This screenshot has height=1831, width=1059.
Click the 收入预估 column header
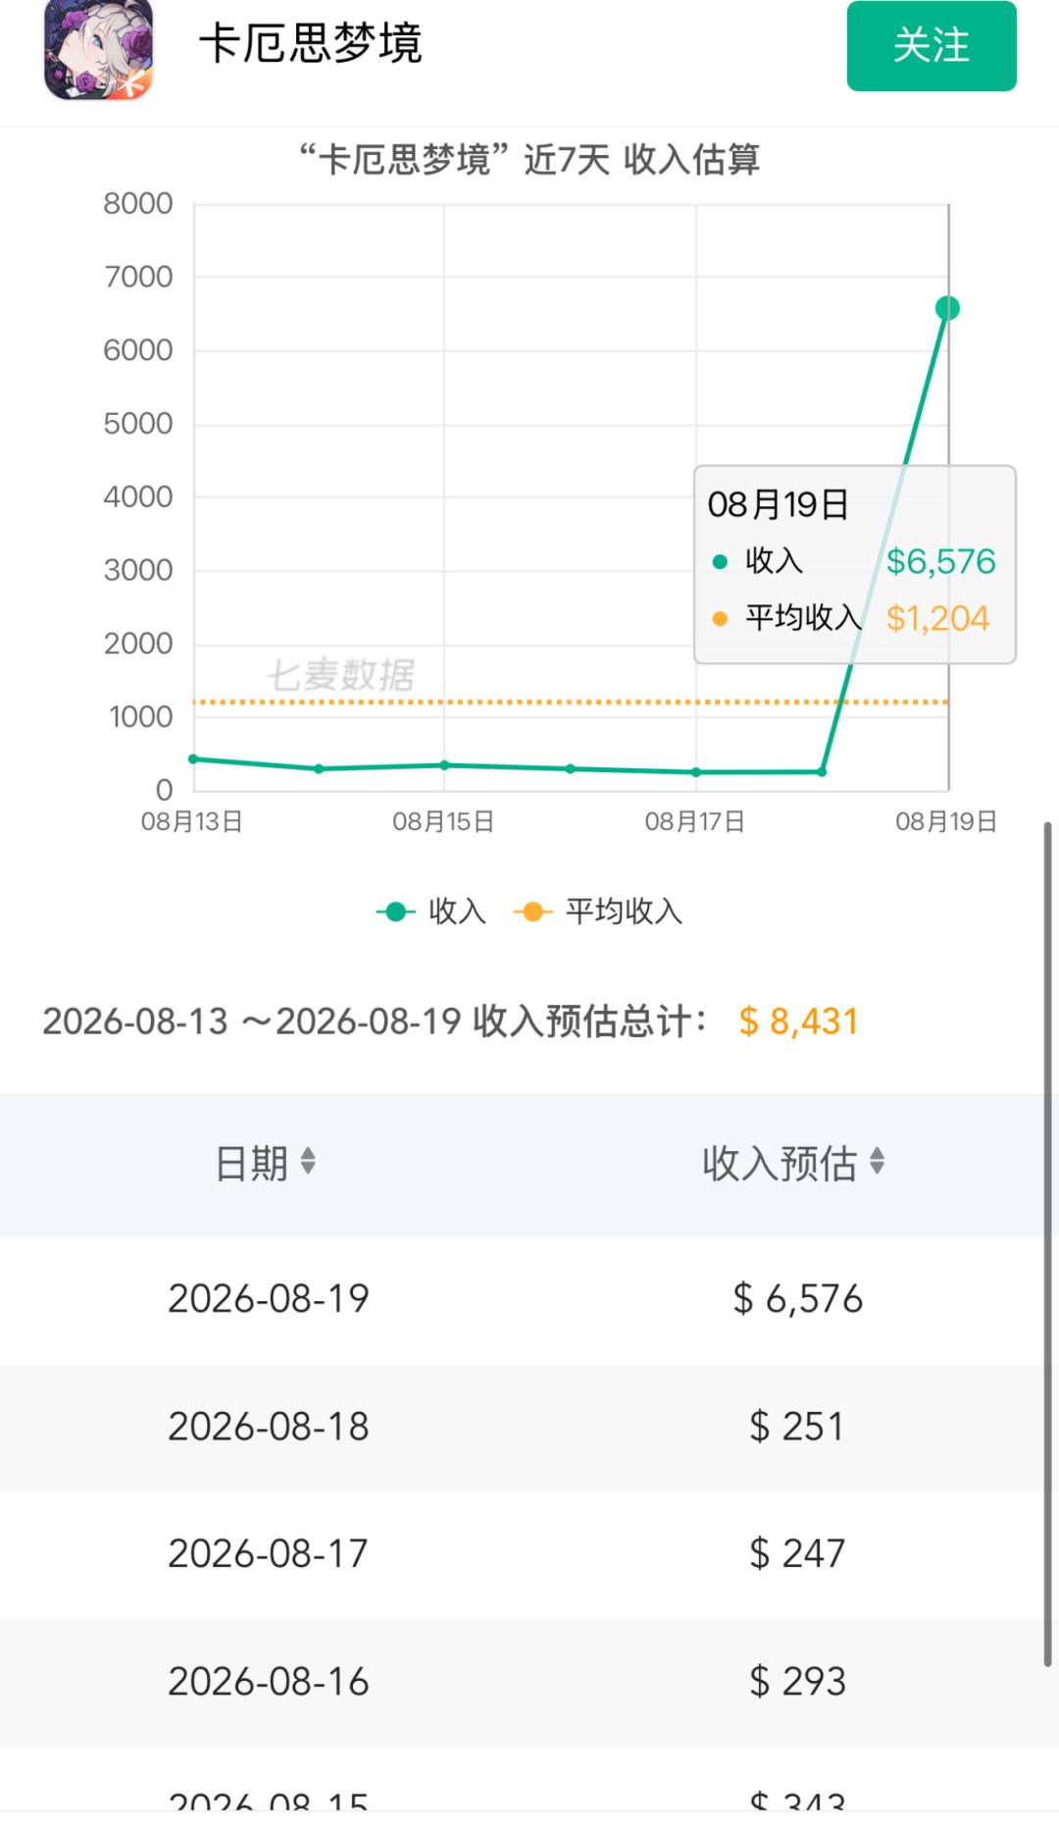781,1163
